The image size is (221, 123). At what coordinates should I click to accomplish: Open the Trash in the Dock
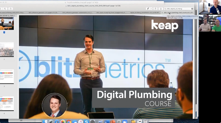pyautogui.click(x=145, y=121)
